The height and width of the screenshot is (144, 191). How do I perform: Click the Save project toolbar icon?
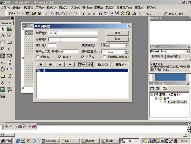(x=39, y=14)
